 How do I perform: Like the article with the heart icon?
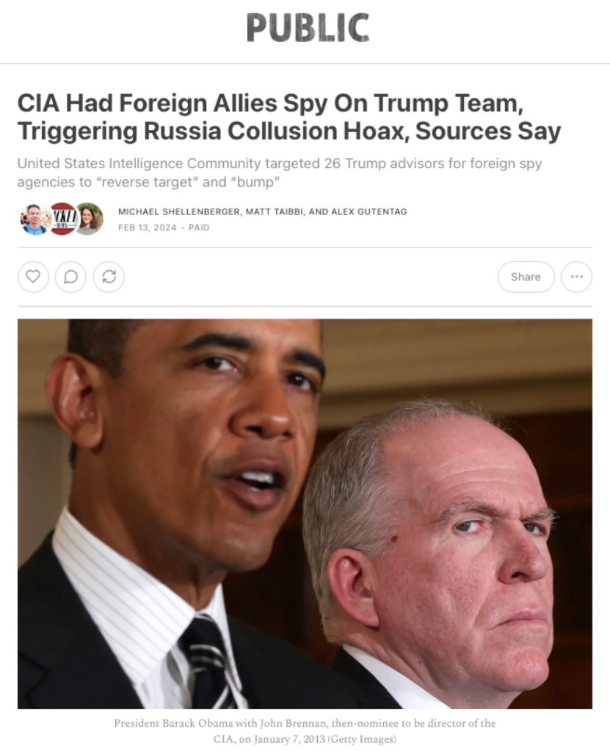point(33,277)
